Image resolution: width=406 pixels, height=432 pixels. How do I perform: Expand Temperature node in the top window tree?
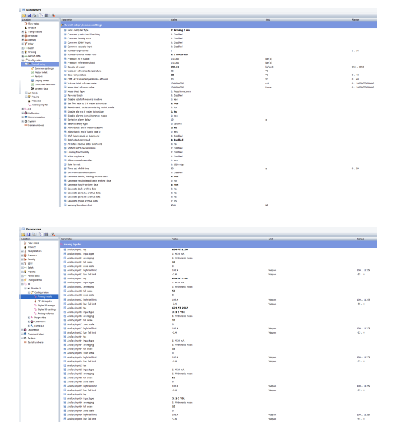click(x=23, y=32)
